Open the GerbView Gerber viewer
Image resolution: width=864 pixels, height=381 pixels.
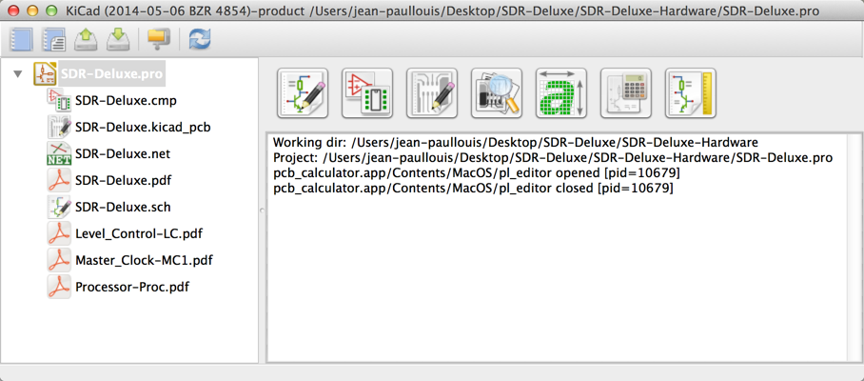click(497, 93)
